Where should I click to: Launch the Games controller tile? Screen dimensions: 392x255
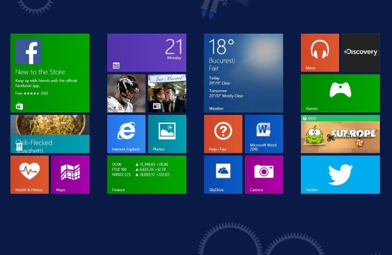coord(340,93)
